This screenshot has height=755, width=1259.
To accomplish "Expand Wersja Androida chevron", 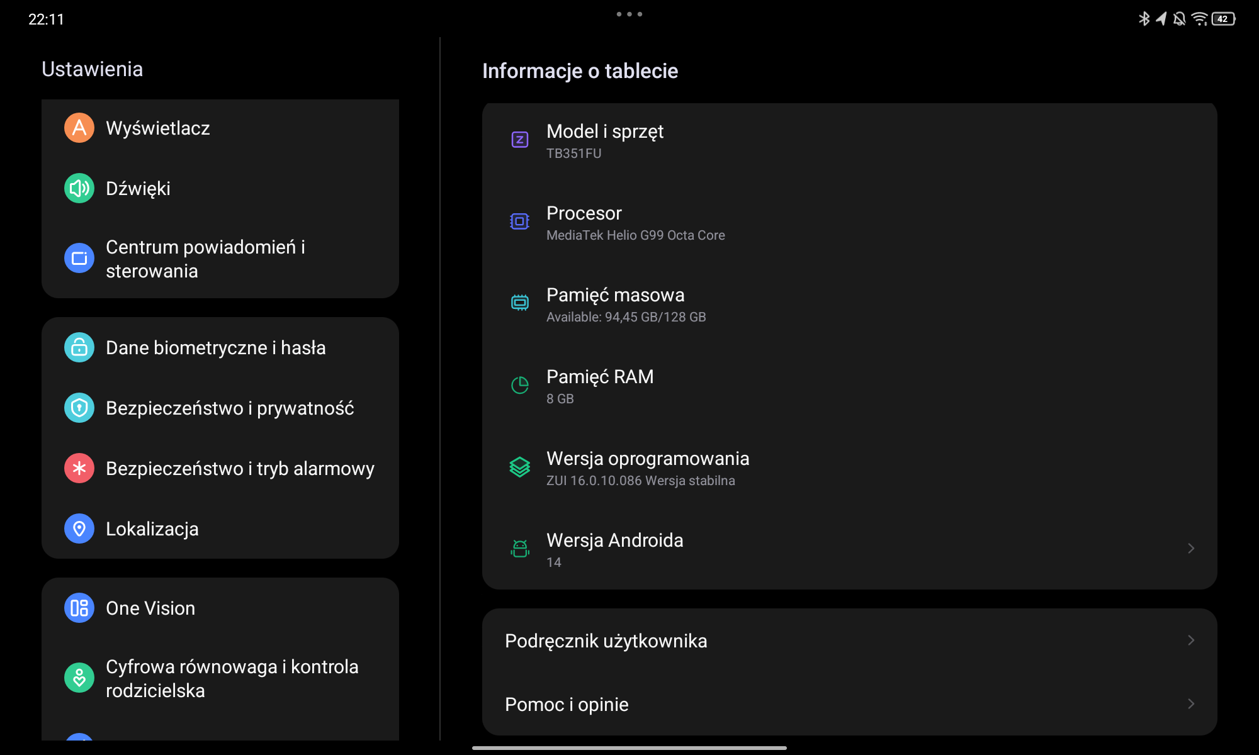I will coord(1191,549).
